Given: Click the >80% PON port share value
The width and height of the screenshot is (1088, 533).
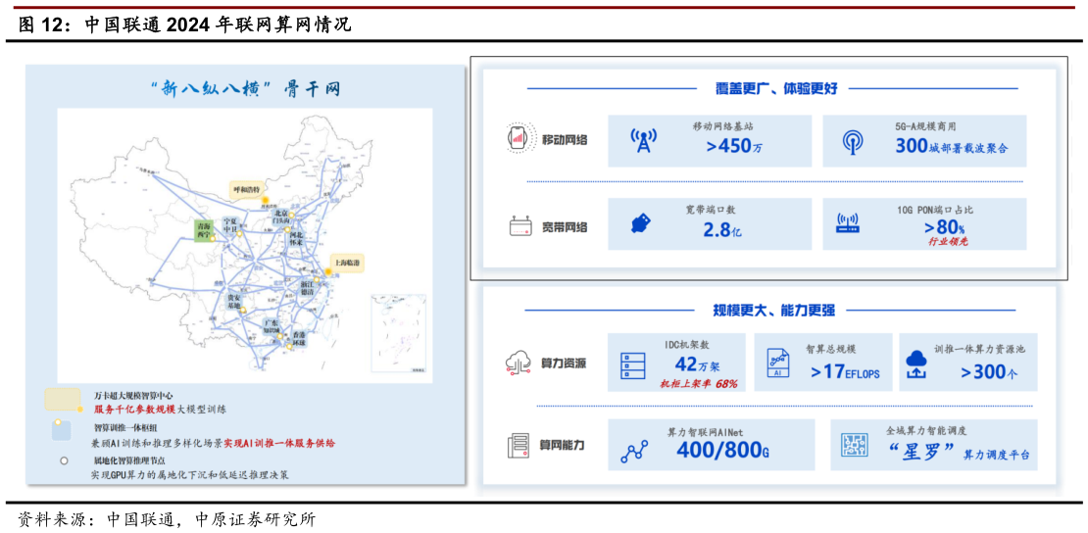Looking at the screenshot, I should click(944, 227).
